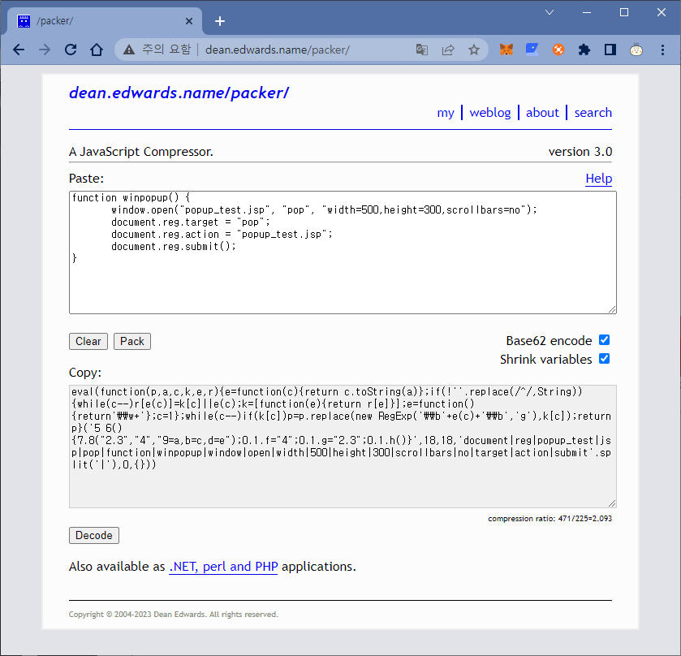Viewport: 681px width, 656px height.
Task: Share this page via share icon
Action: (x=448, y=50)
